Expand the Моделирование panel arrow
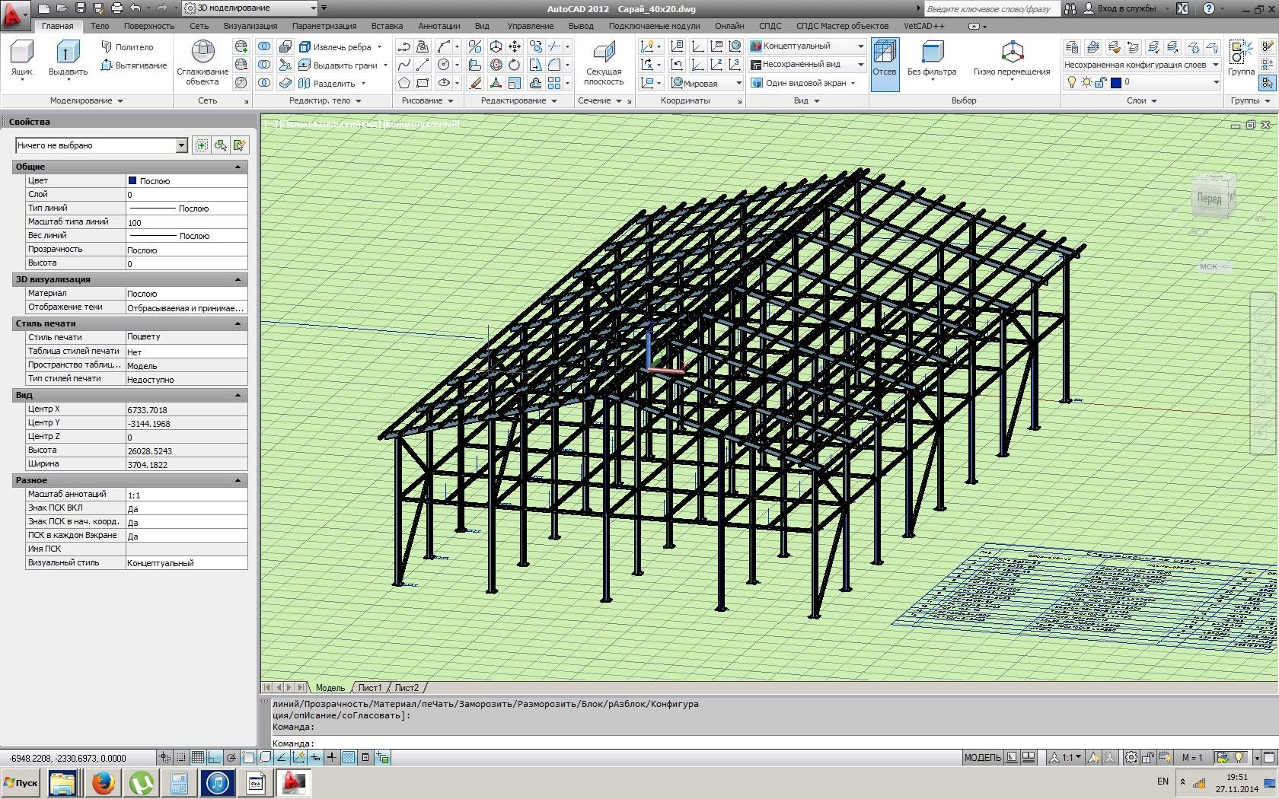This screenshot has width=1279, height=799. pos(120,101)
